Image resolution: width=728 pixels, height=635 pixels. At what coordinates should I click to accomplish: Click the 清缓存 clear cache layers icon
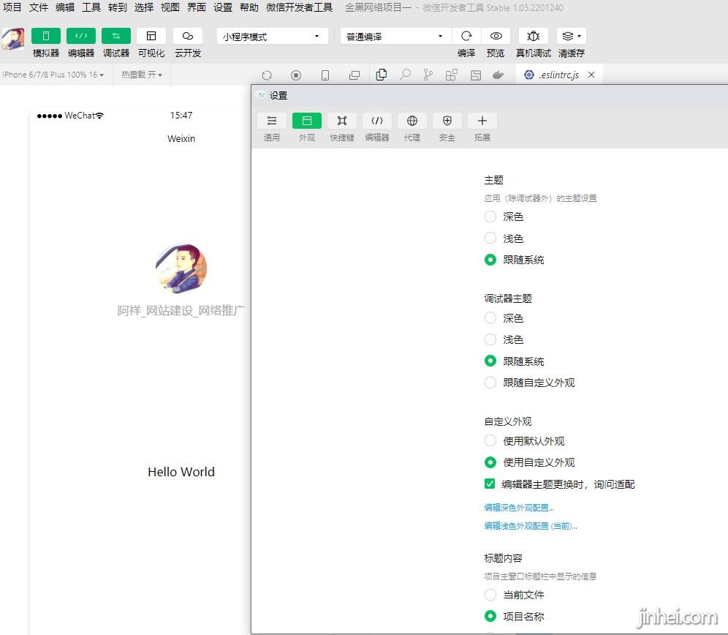click(x=567, y=36)
